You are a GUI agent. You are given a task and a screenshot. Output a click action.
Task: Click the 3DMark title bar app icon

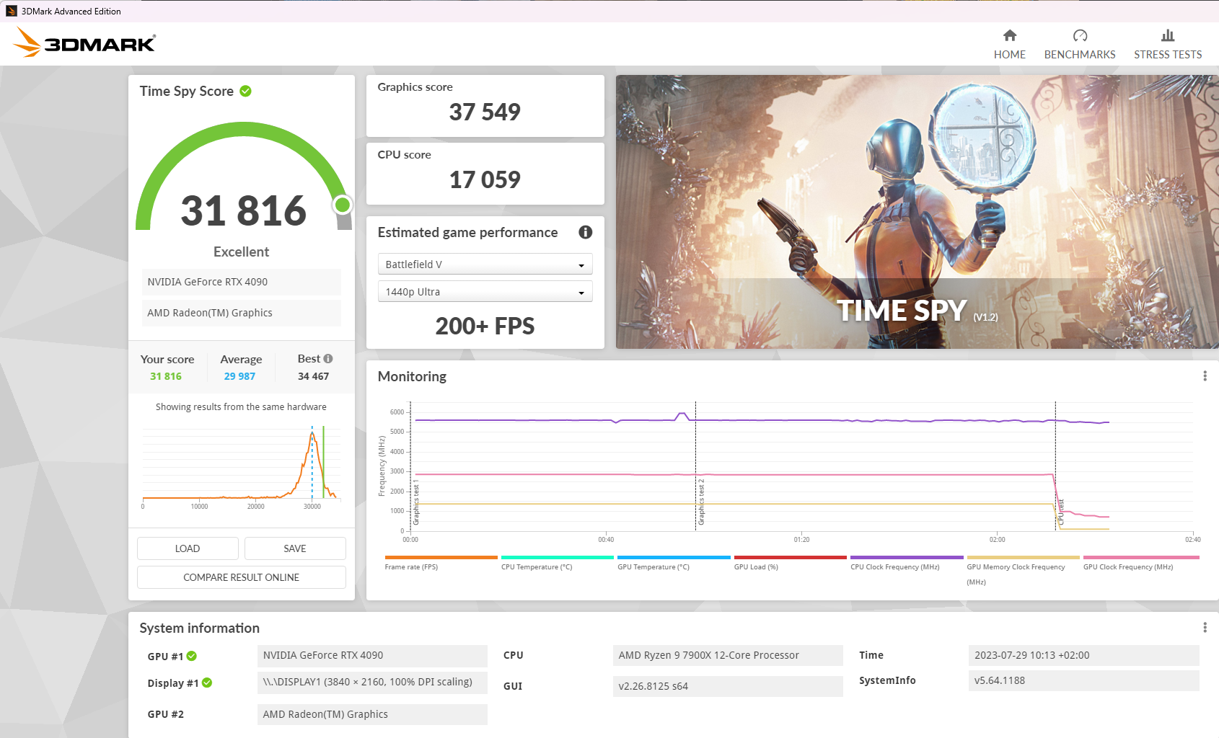pyautogui.click(x=12, y=11)
